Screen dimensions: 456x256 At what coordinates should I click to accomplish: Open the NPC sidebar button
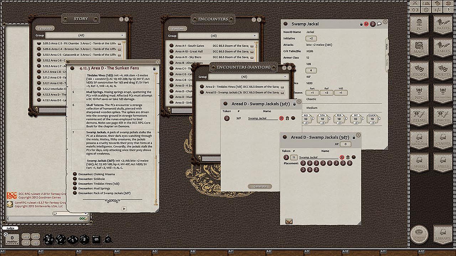419,94
